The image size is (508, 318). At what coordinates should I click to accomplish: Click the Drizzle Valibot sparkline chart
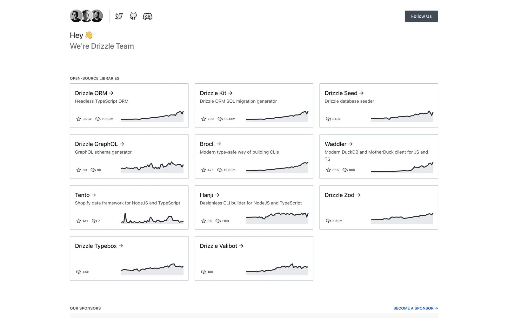tap(277, 269)
